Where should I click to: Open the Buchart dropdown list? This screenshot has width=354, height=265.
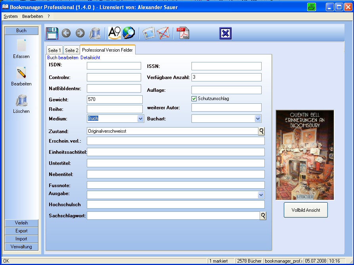click(x=258, y=118)
